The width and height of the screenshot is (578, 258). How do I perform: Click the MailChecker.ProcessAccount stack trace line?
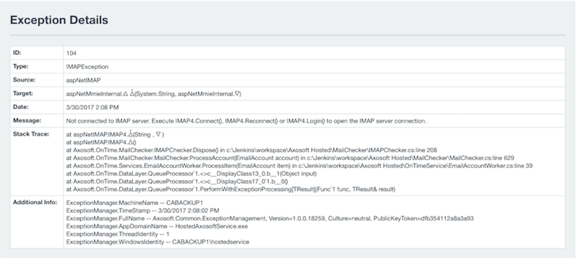290,158
